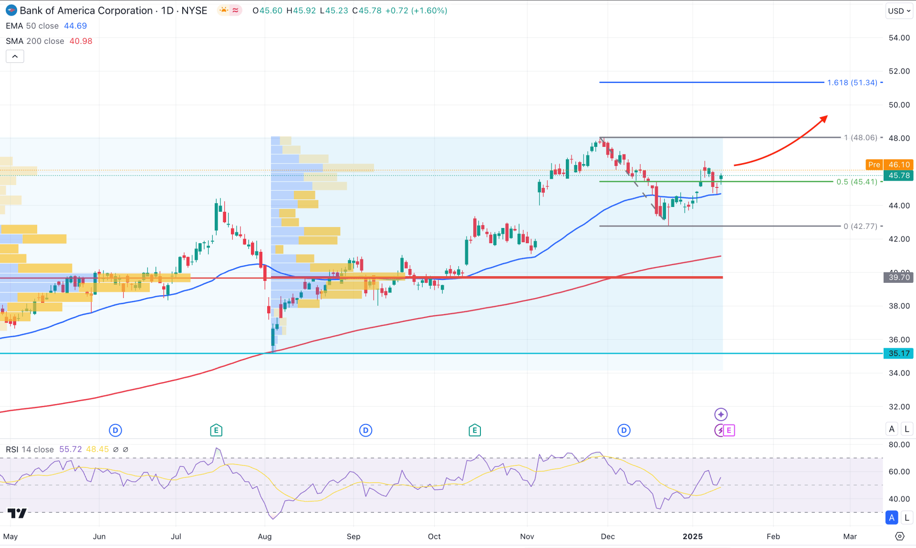Image resolution: width=916 pixels, height=548 pixels.
Task: Click the Pre 46.10 pre-market price label
Action: pyautogui.click(x=889, y=165)
